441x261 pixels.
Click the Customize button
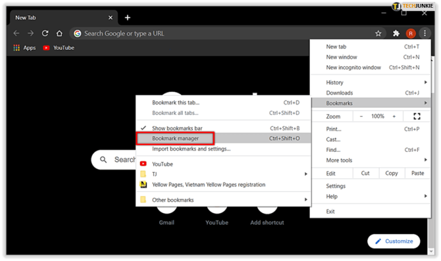tap(394, 241)
